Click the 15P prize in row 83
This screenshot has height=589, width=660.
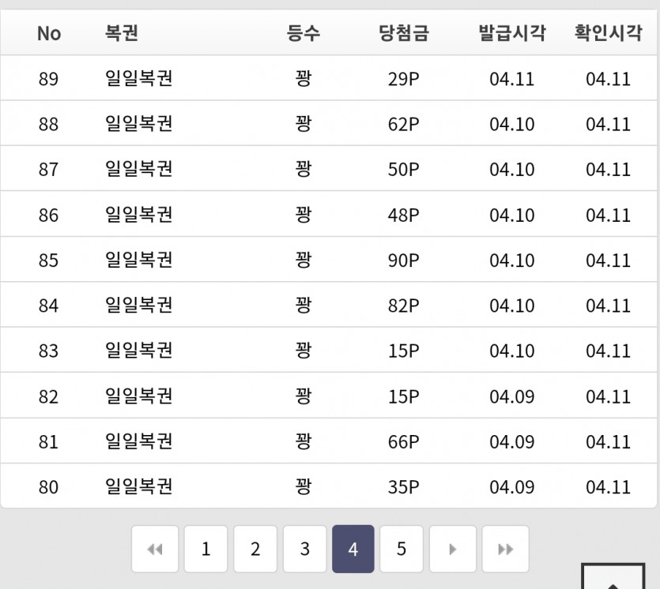[x=404, y=351]
